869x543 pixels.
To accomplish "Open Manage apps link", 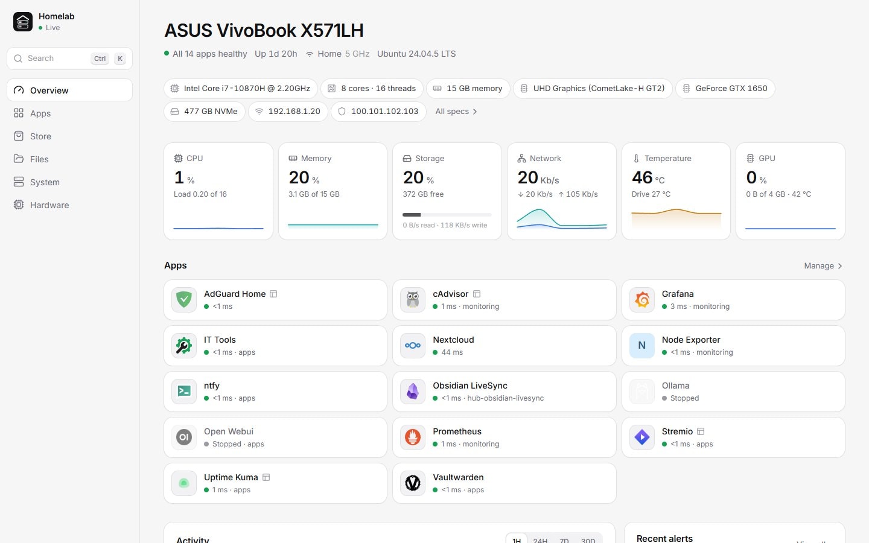I will (823, 265).
